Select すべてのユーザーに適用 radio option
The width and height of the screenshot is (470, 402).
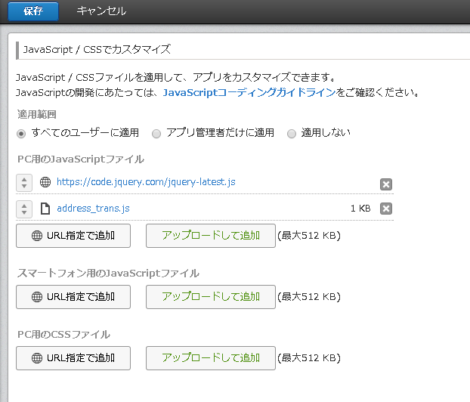(21, 134)
